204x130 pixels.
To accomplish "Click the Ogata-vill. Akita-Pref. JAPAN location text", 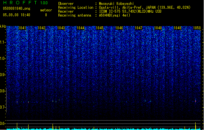I will tap(145, 7).
